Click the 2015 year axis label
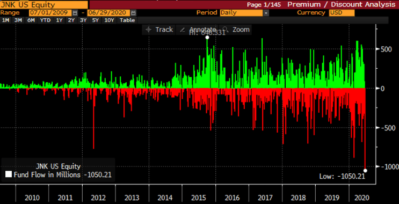This screenshot has width=399, height=204. pos(199,198)
